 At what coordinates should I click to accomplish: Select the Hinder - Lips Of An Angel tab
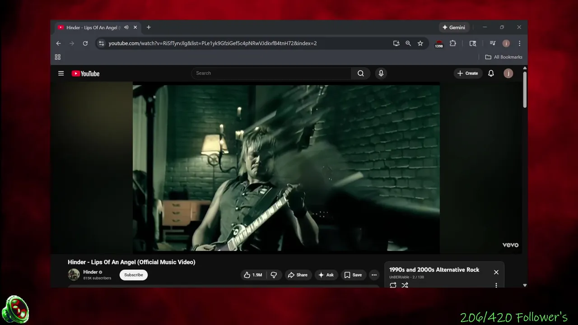(98, 28)
